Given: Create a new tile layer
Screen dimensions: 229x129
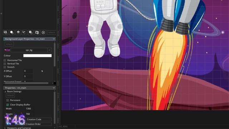Looking at the screenshot, I should [x=18, y=32].
